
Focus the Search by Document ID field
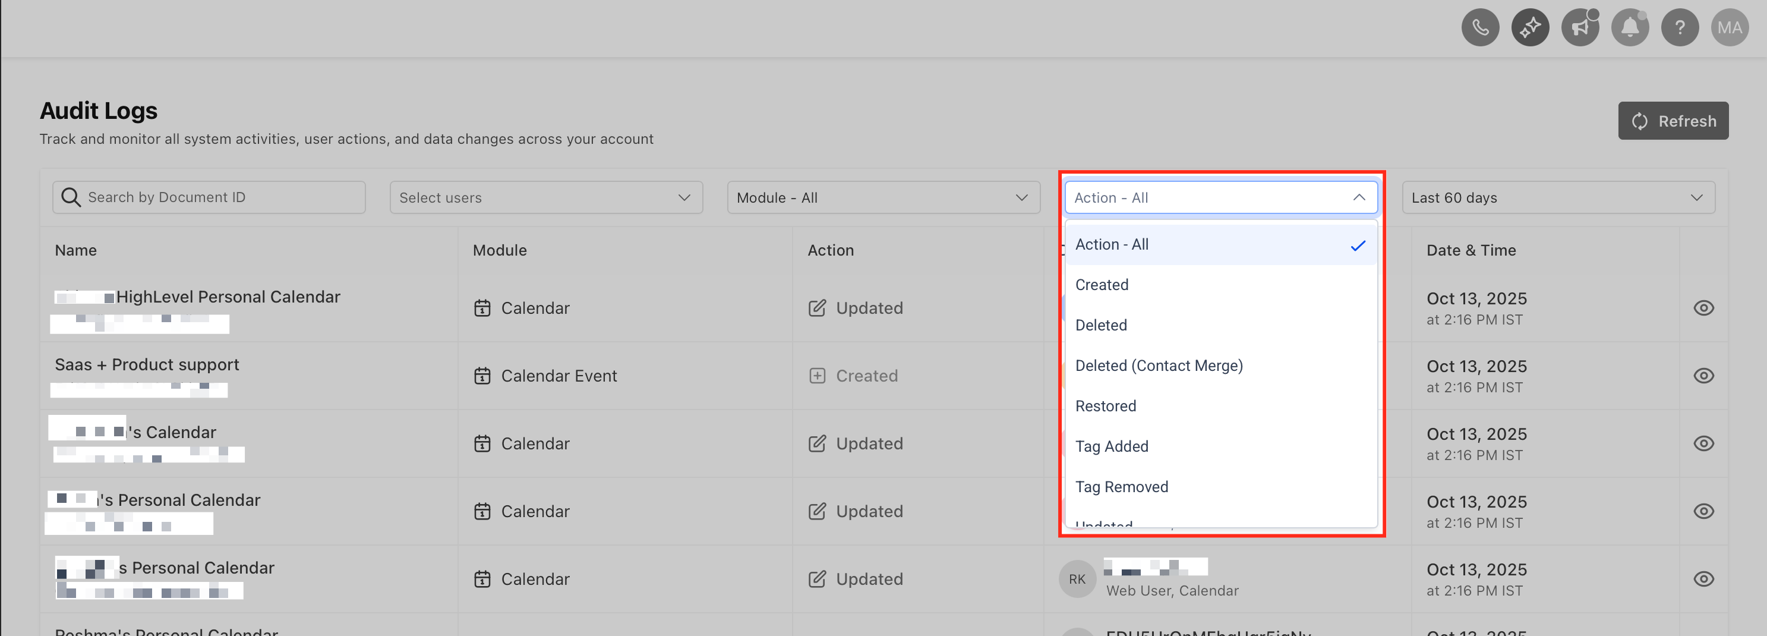(x=209, y=197)
